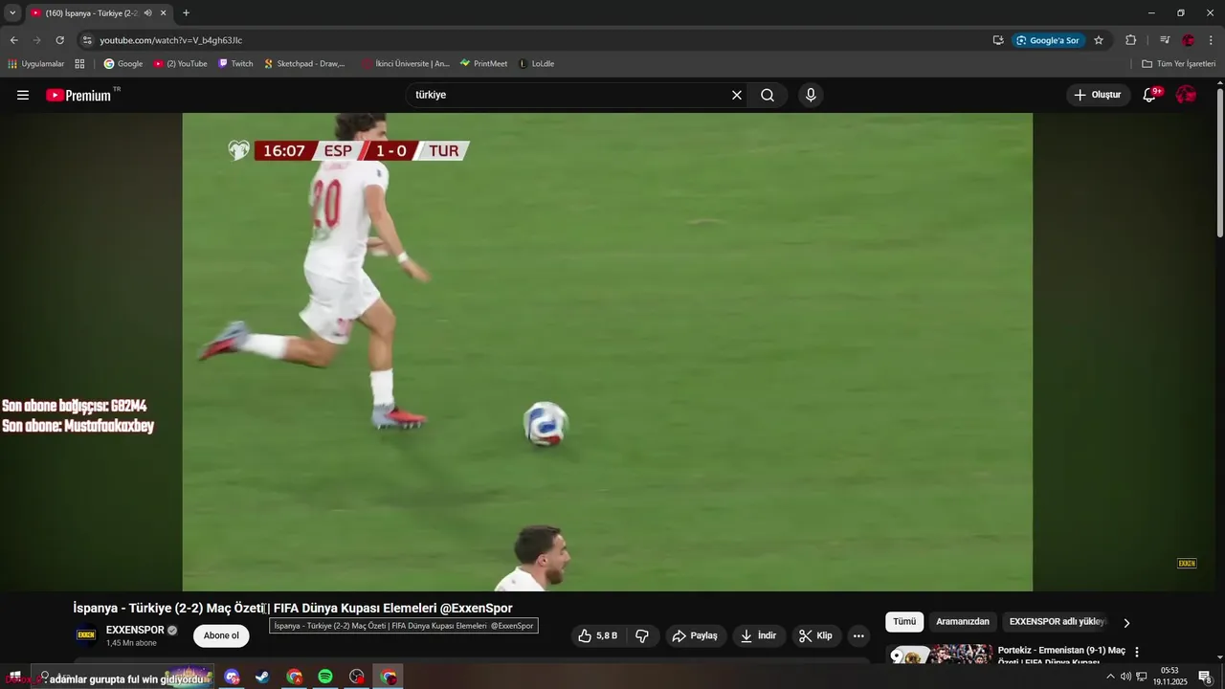Viewport: 1225px width, 689px height.
Task: Open options for Portekiz - Ermenistan video
Action: point(1137,652)
